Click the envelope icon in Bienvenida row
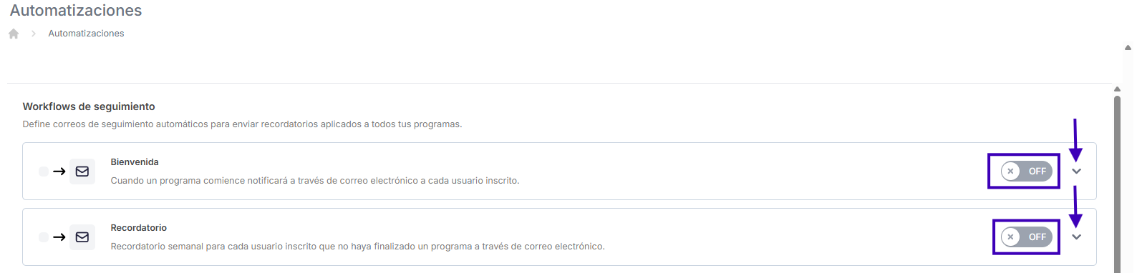 tap(82, 172)
